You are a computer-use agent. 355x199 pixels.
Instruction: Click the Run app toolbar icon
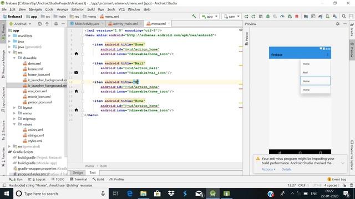(x=246, y=17)
